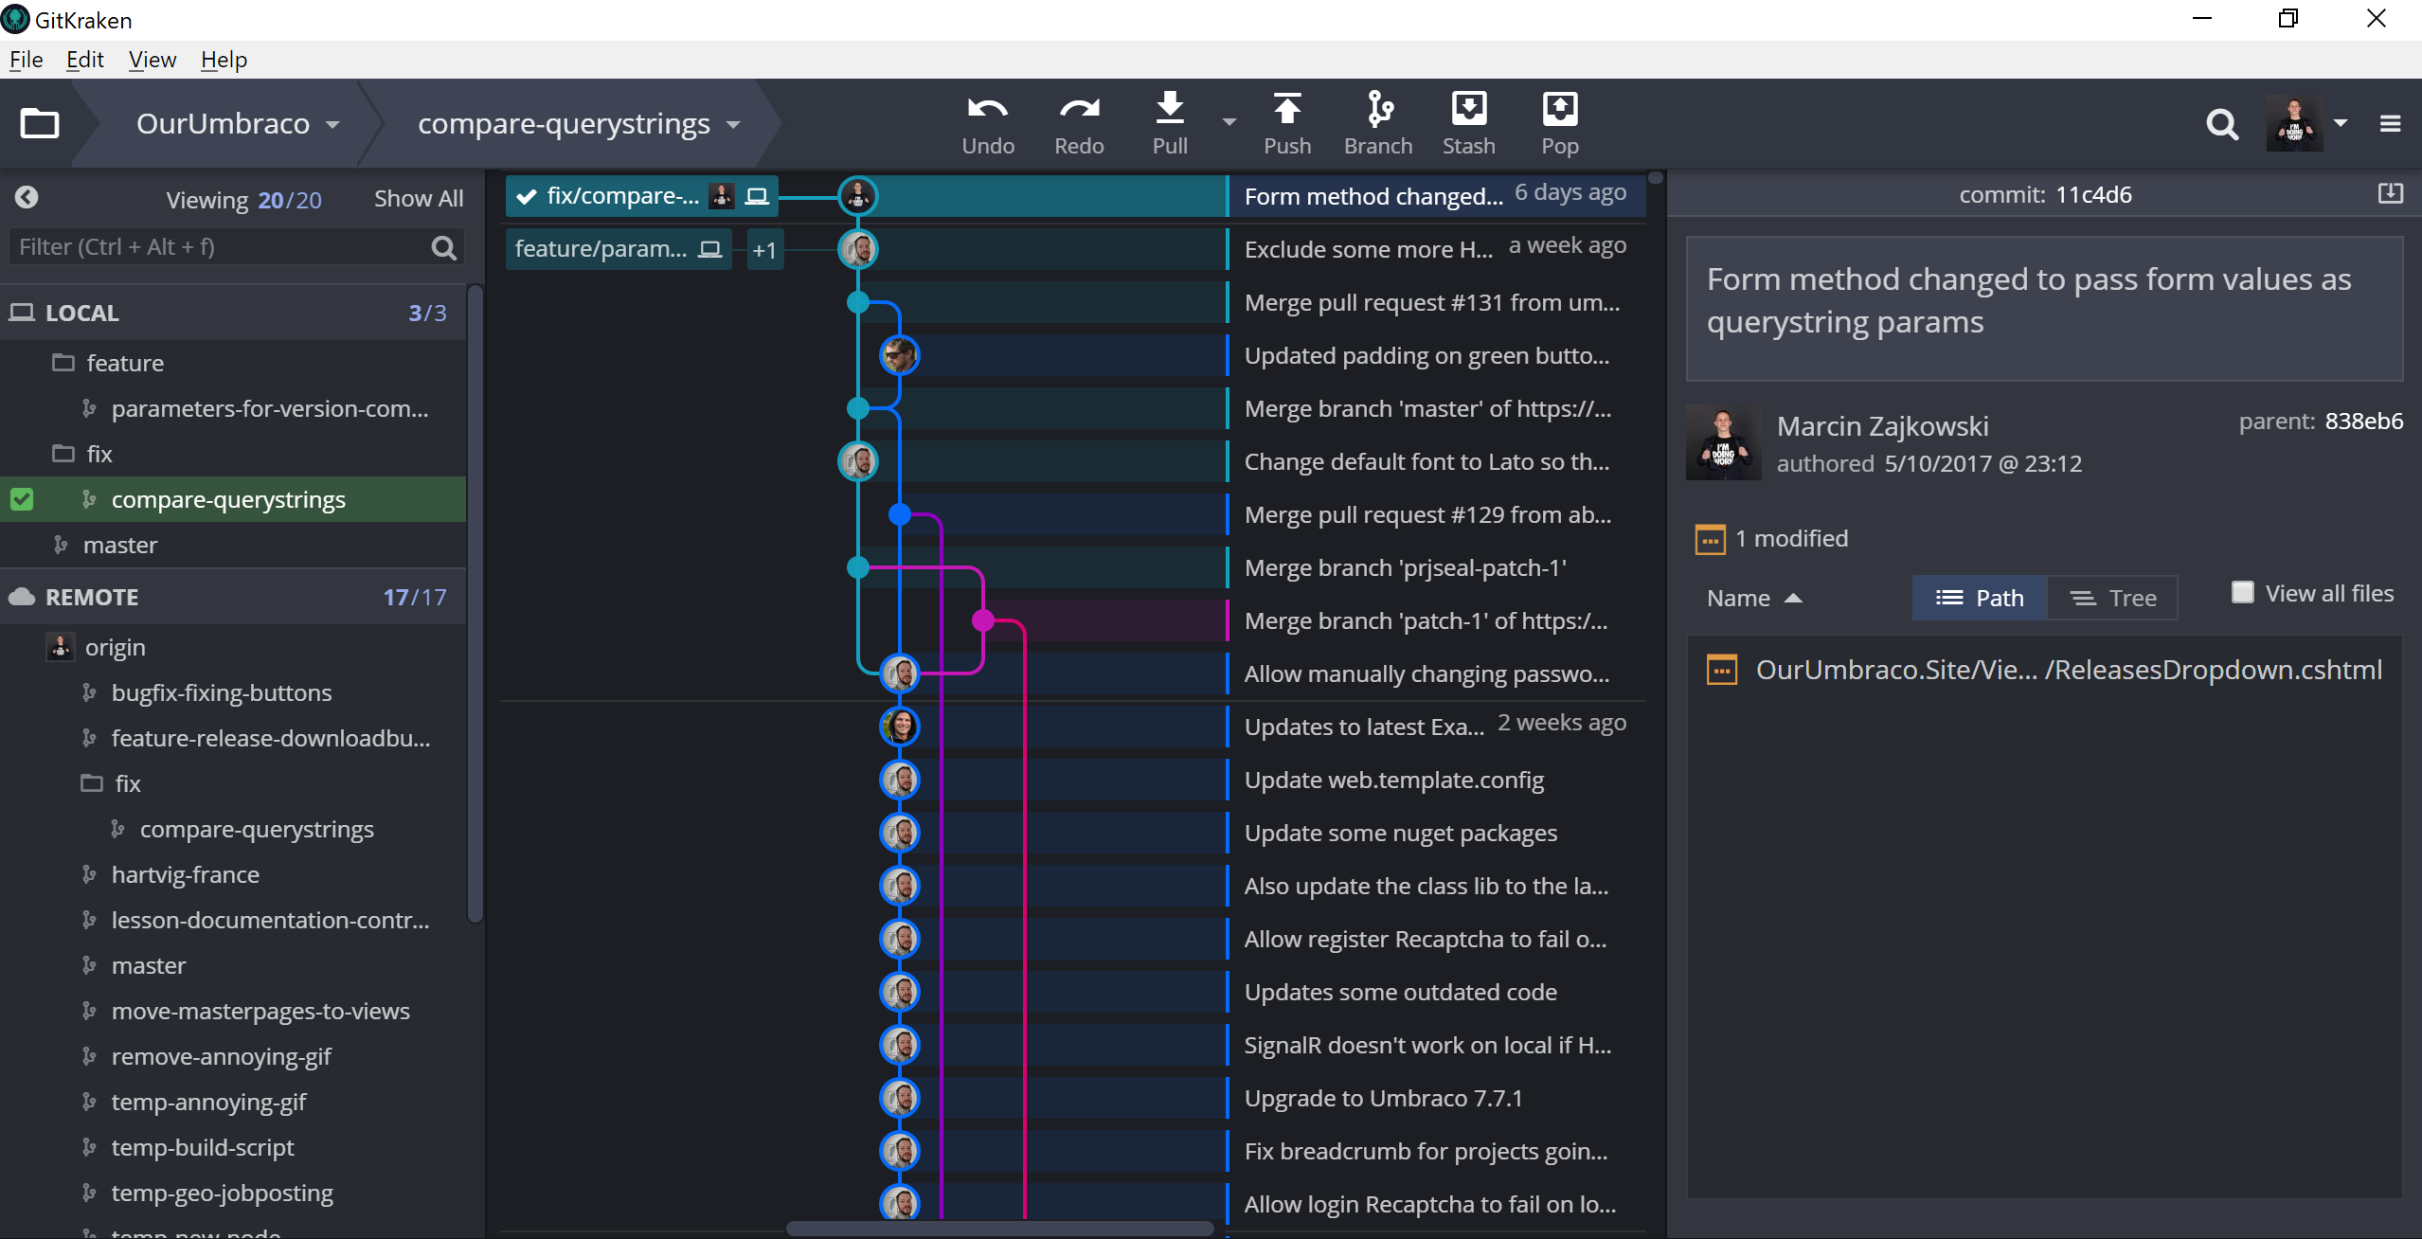The image size is (2422, 1239).
Task: Click the commit panel export icon
Action: click(2390, 193)
